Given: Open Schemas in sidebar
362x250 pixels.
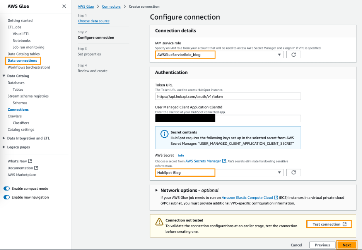Looking at the screenshot, I should [20, 103].
